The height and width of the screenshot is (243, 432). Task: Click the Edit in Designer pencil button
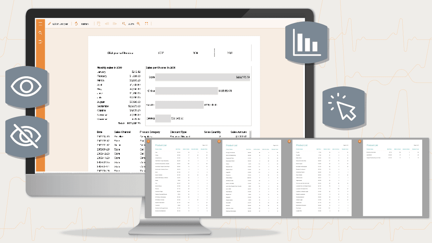tap(58, 24)
